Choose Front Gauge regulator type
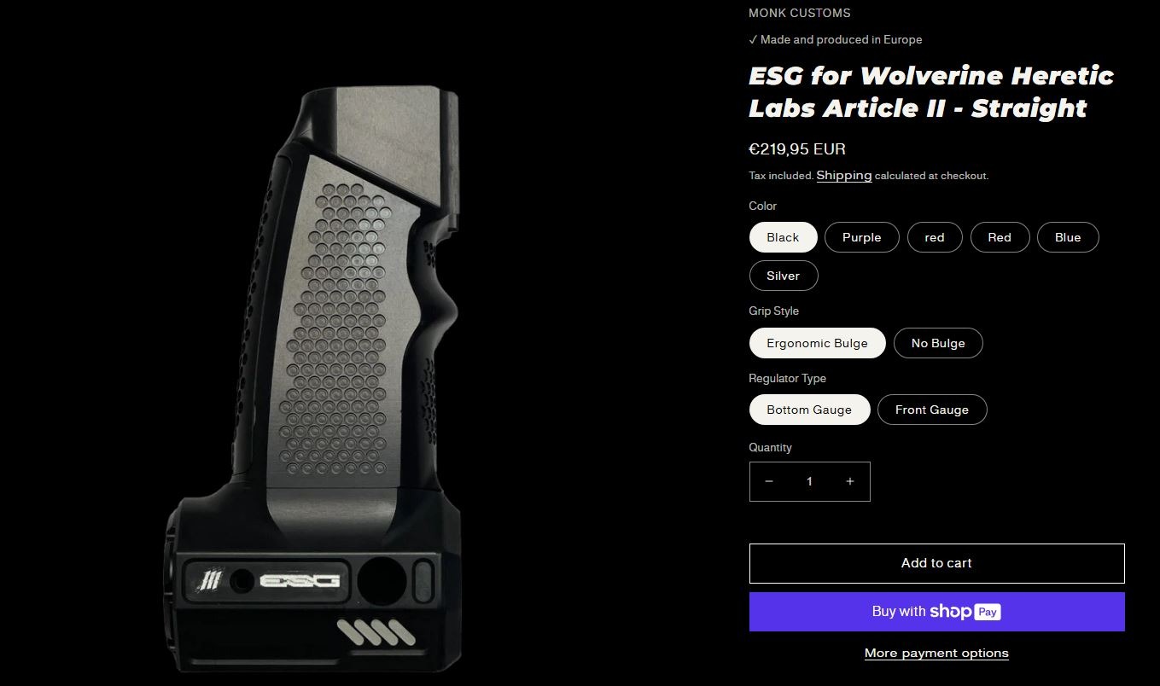1160x686 pixels. tap(932, 410)
